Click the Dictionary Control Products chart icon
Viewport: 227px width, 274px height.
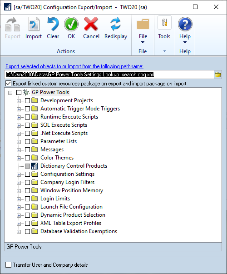(34, 166)
